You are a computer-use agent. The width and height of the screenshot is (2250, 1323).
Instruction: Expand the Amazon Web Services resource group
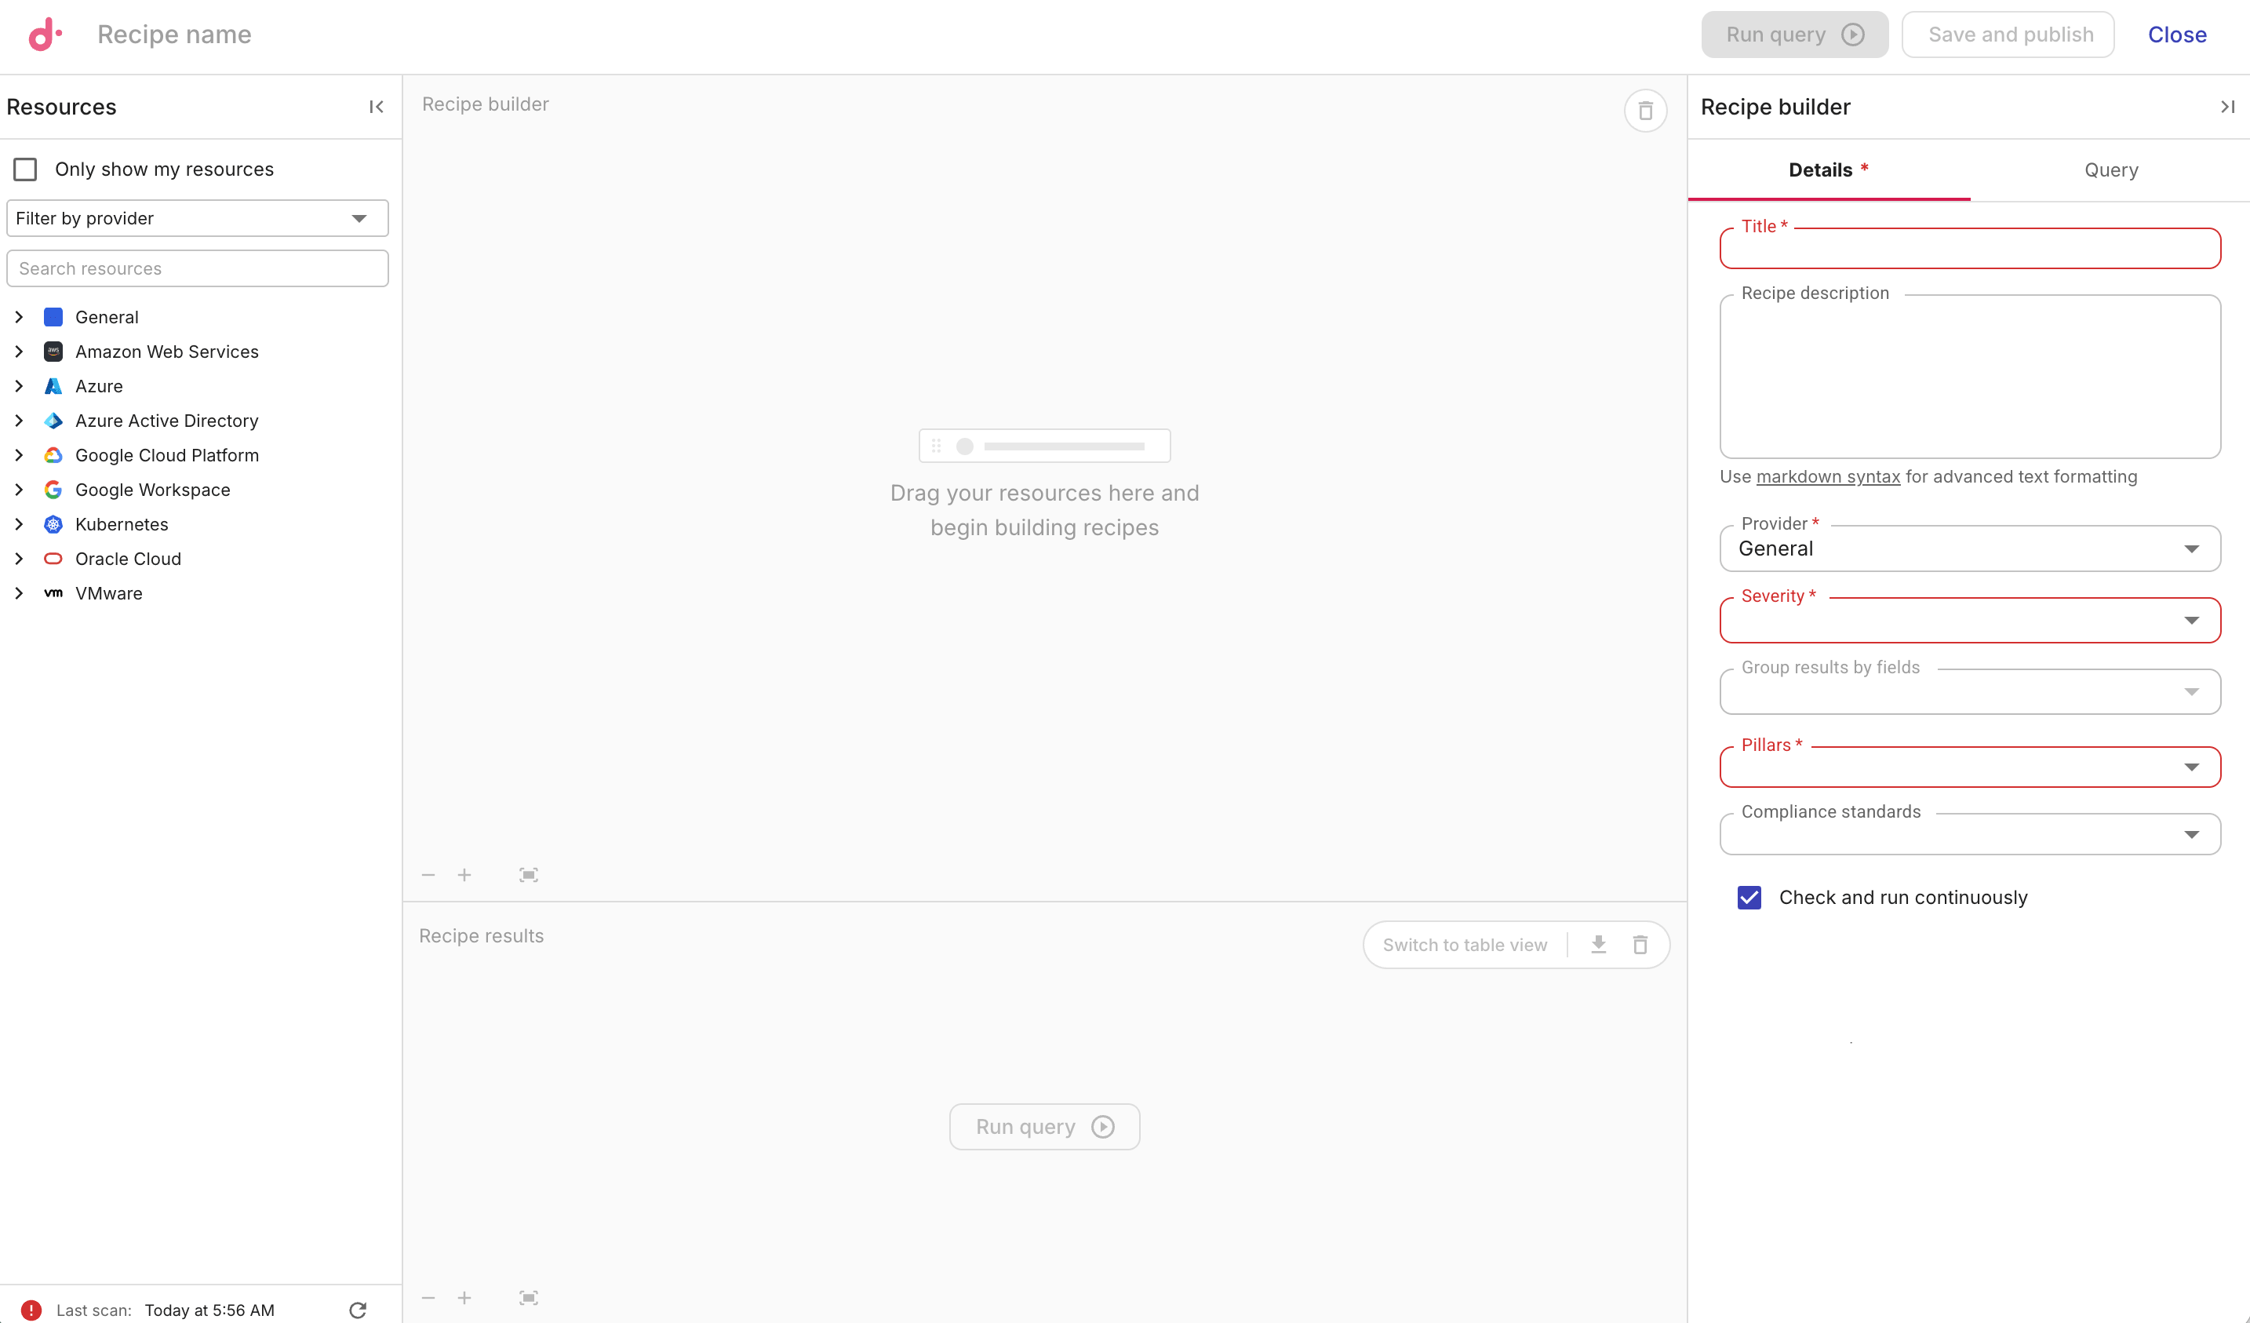point(20,351)
